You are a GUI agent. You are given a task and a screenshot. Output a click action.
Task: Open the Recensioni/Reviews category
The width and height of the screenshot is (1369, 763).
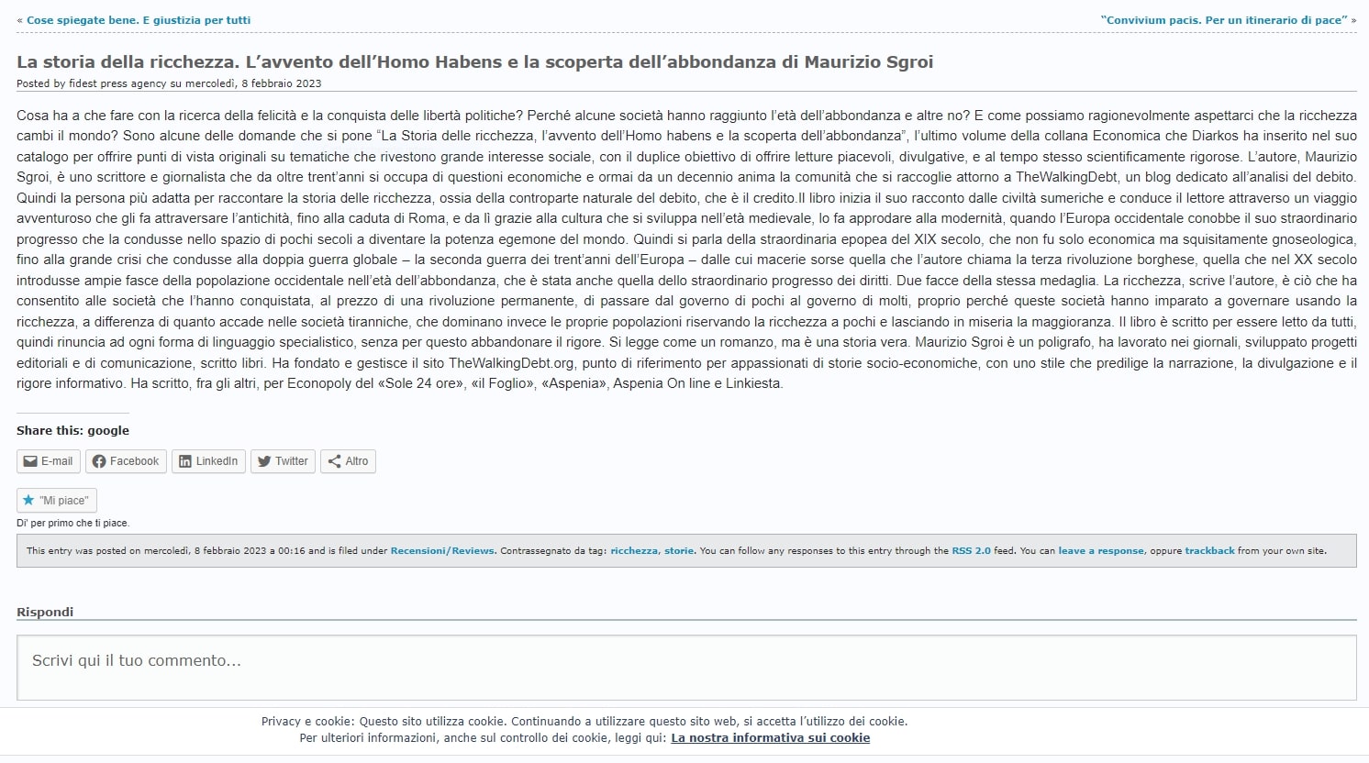(442, 551)
